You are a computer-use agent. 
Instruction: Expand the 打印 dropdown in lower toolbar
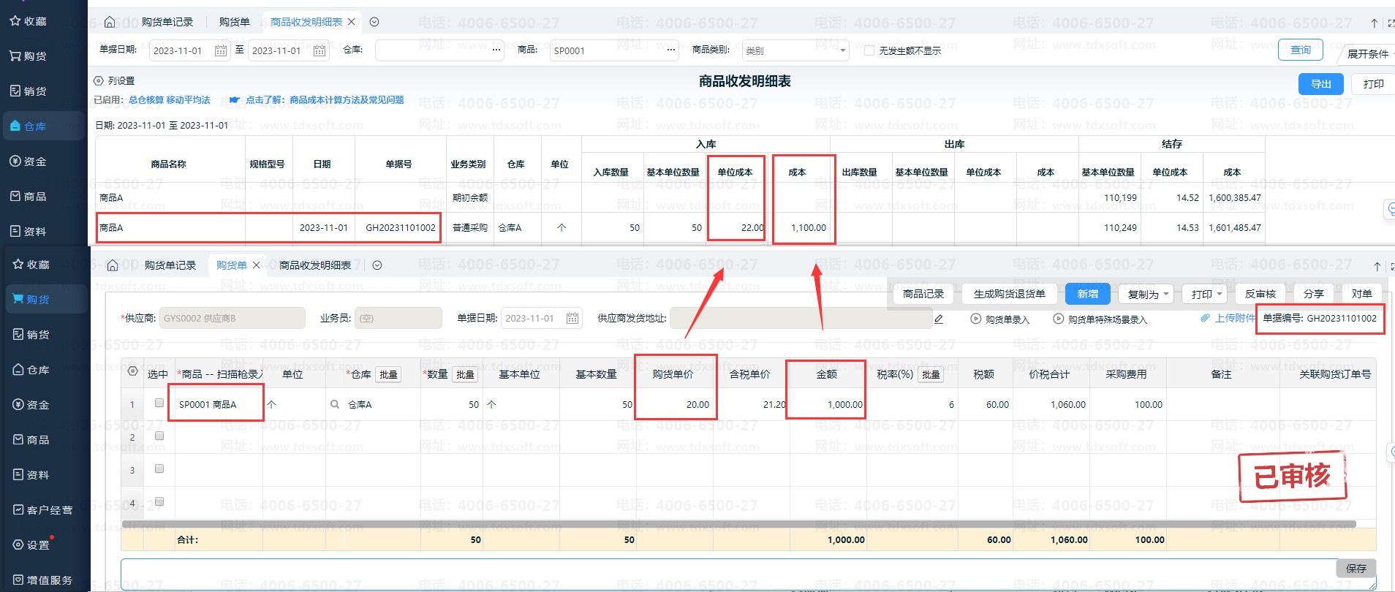[x=1206, y=294]
